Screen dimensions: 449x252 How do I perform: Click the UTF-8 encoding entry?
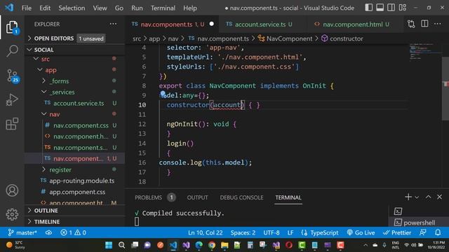click(x=272, y=233)
